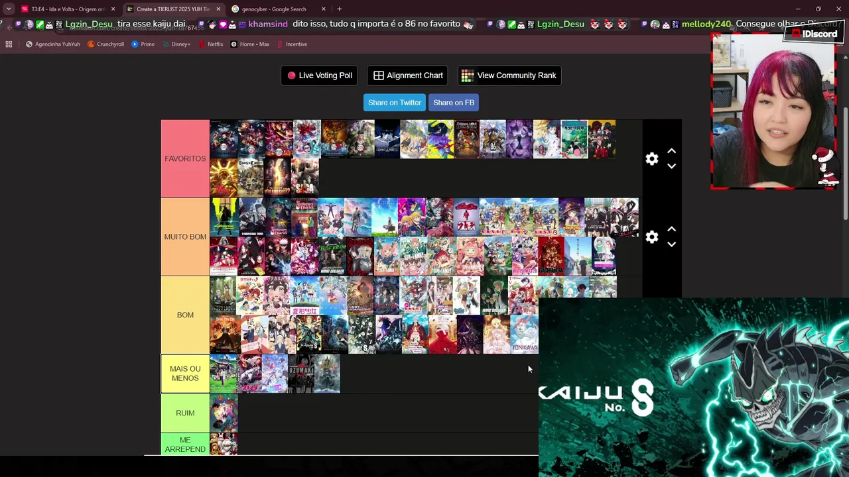
Task: Select Bofurin Wind Breaker poster in Muito Bom
Action: (x=332, y=256)
